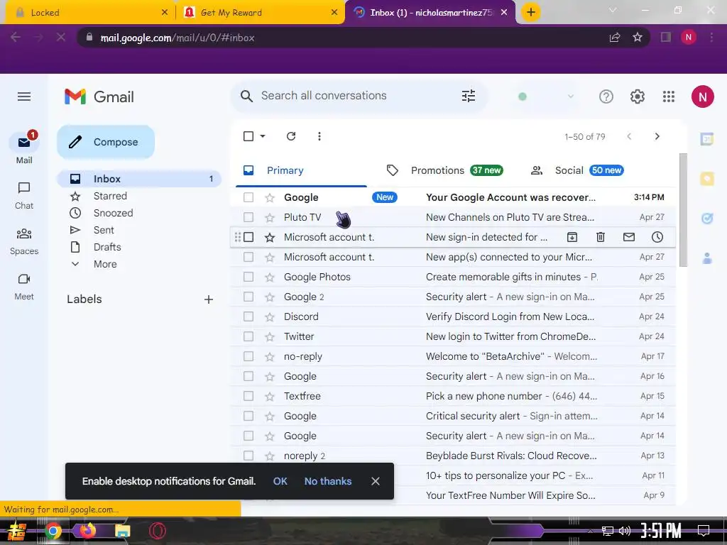Launch Opera from taskbar
727x545 pixels.
click(157, 531)
